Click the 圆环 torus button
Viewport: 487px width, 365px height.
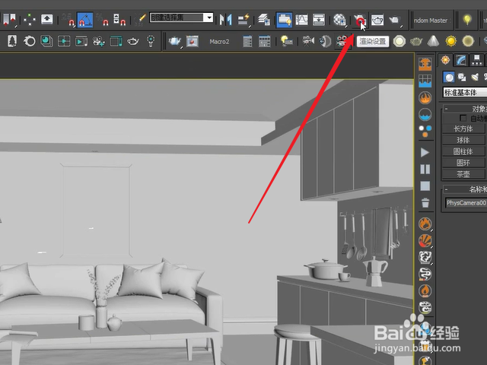click(463, 163)
